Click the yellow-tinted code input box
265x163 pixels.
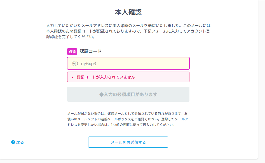128,63
